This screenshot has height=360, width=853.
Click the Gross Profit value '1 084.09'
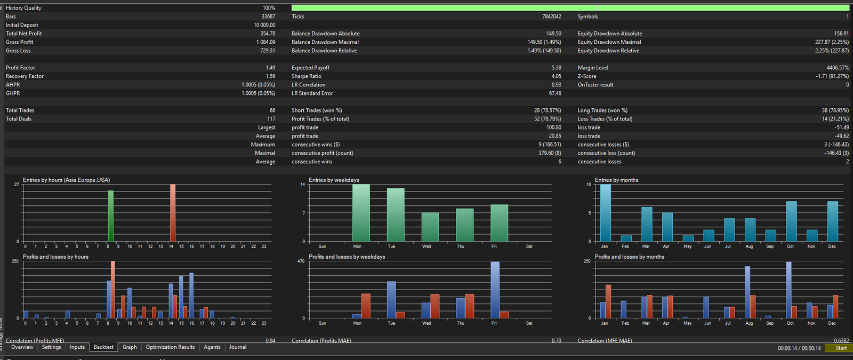click(266, 42)
